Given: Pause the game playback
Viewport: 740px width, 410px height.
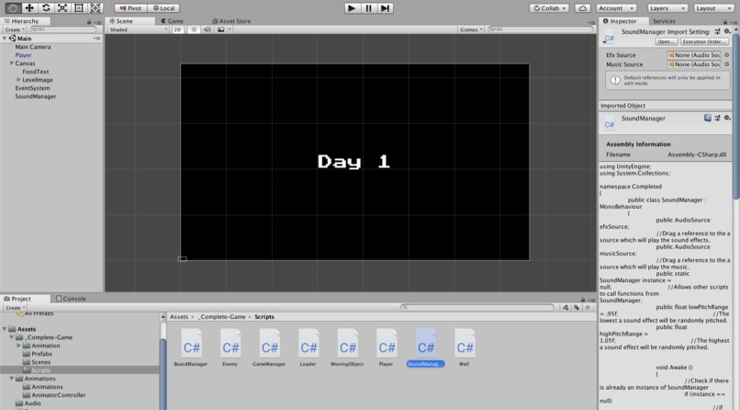Looking at the screenshot, I should 368,8.
